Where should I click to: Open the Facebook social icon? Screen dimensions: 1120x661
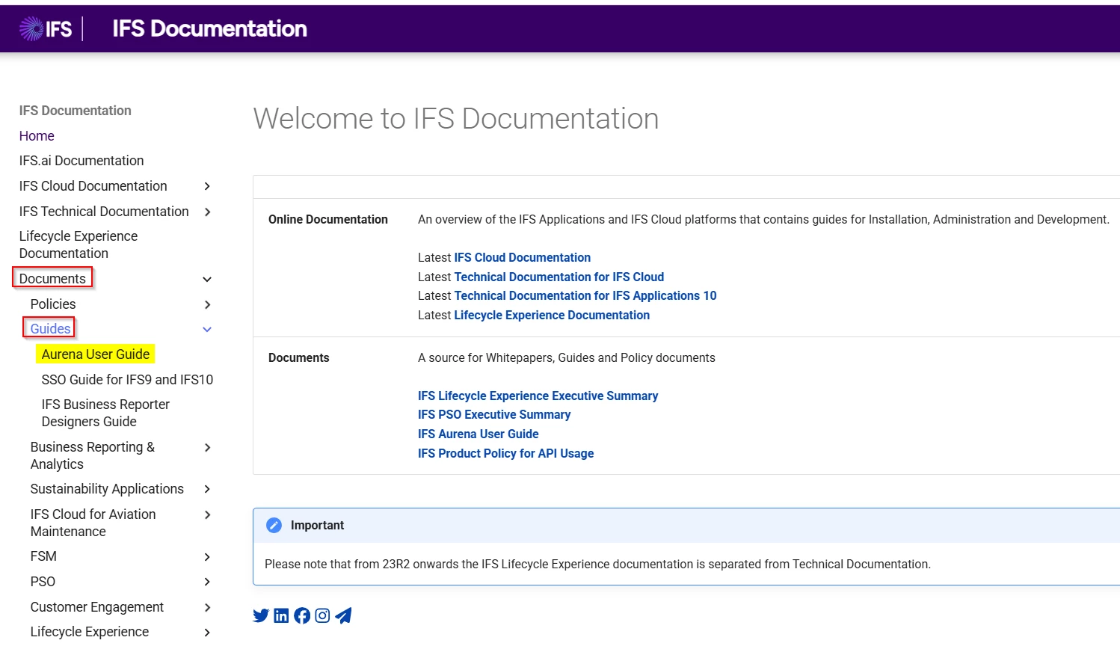point(302,615)
